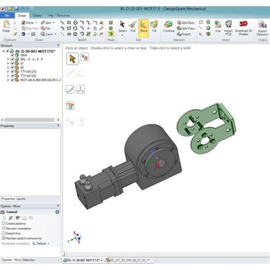
Task: Toggle checkbox for component 02
Action: tap(13, 68)
